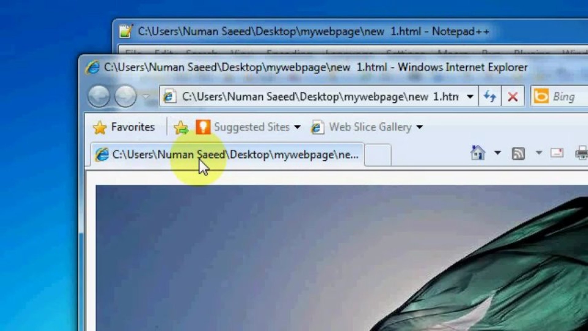Screen dimensions: 588x331
Task: Open a new blank tab
Action: pos(378,155)
